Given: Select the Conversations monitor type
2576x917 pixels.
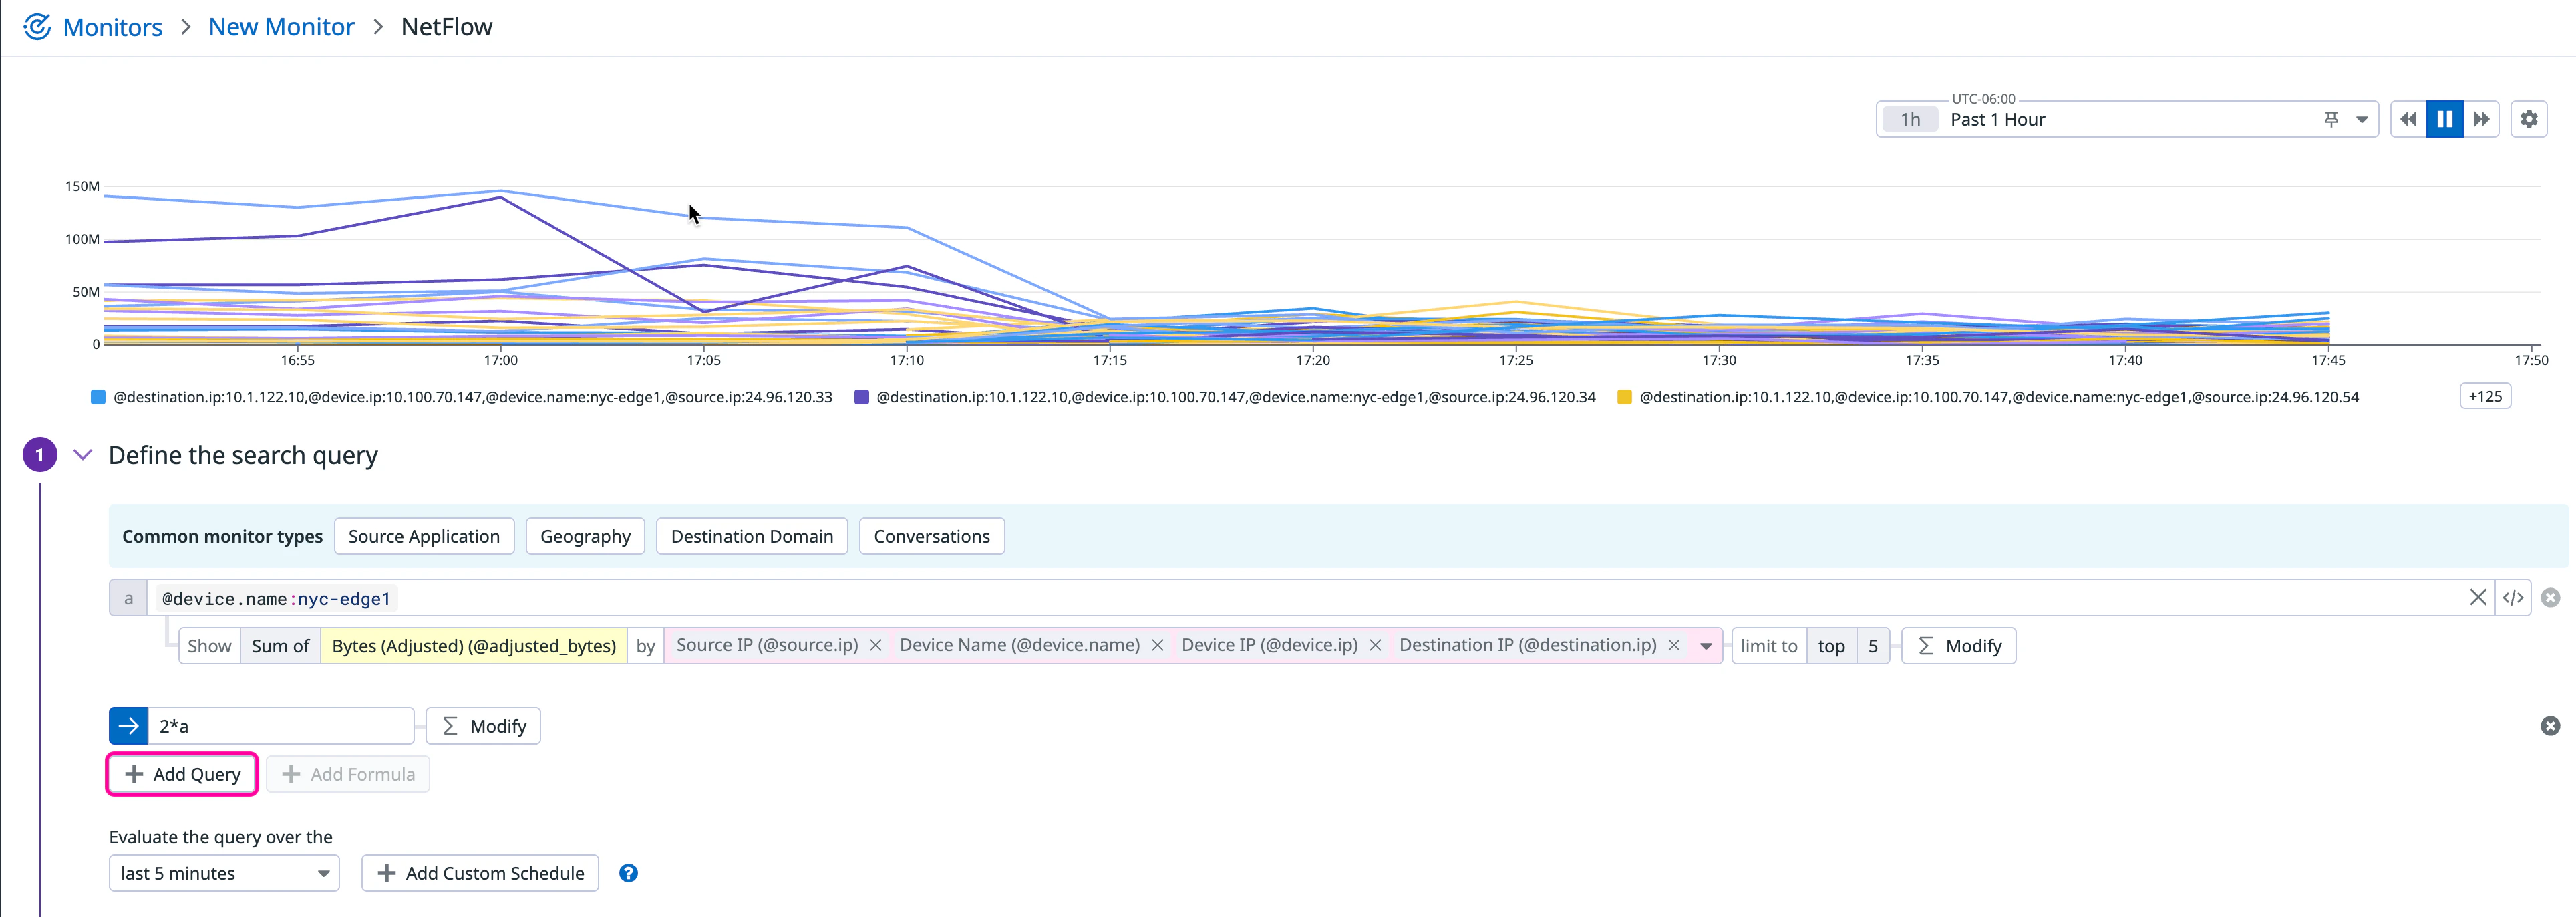Looking at the screenshot, I should click(x=932, y=536).
